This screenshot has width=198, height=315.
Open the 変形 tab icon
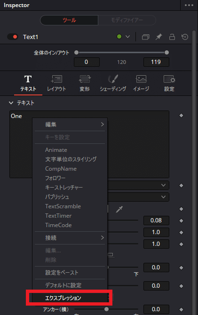(85, 83)
